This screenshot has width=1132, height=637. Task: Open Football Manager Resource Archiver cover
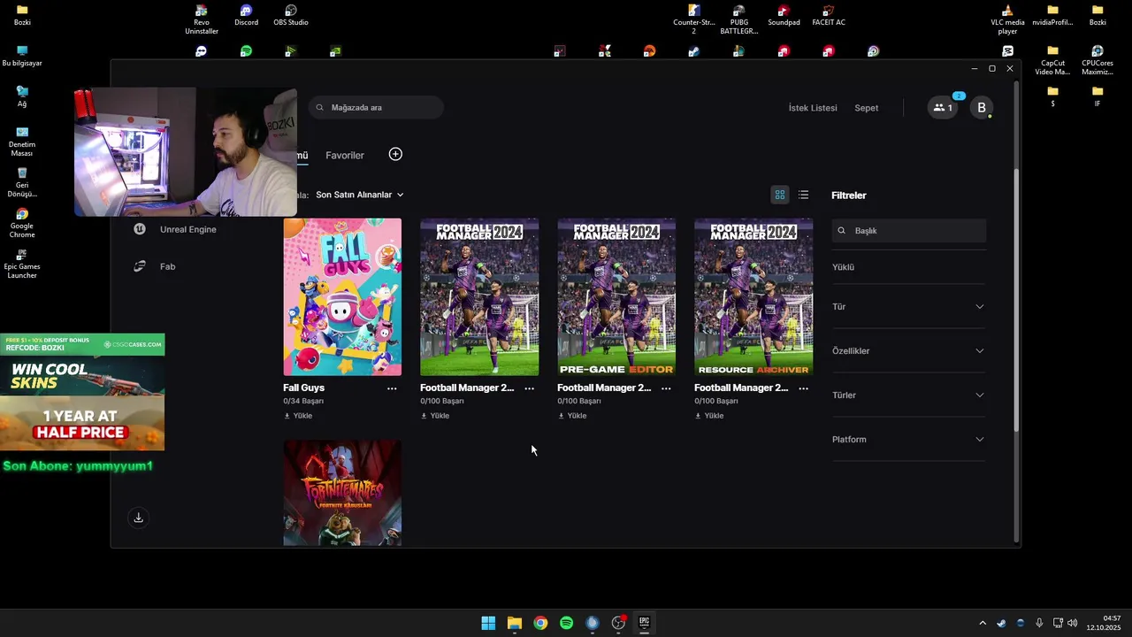[753, 297]
